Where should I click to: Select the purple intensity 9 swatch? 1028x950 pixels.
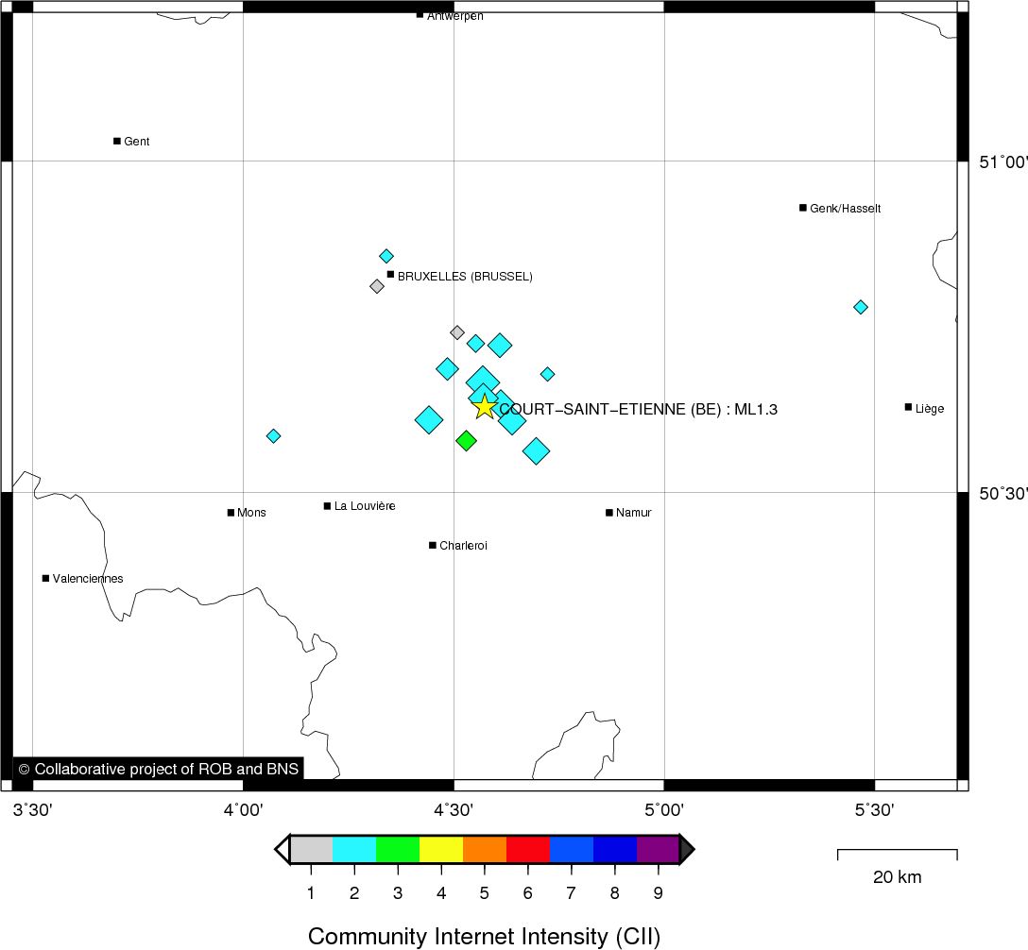coord(658,849)
